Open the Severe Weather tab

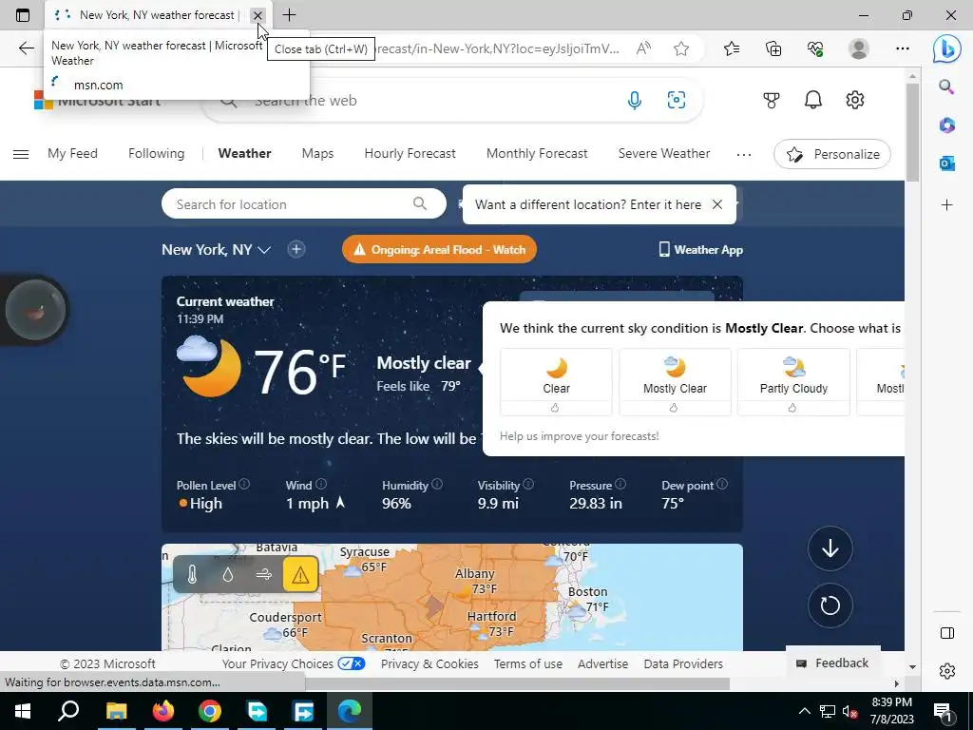(664, 153)
